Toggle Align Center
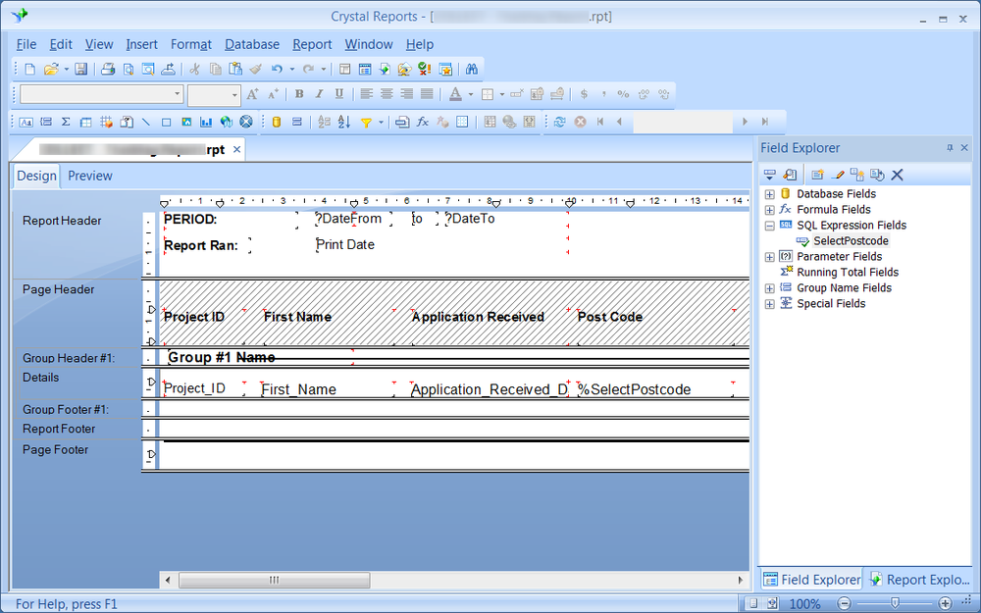Image resolution: width=981 pixels, height=613 pixels. (x=387, y=94)
